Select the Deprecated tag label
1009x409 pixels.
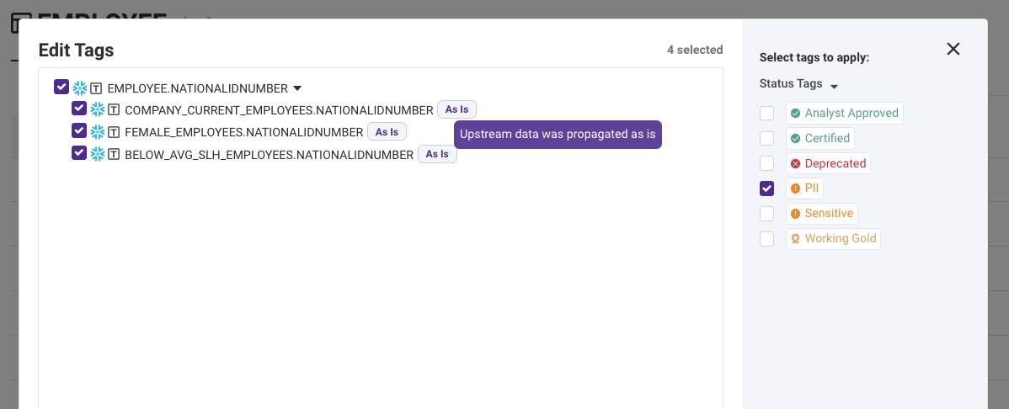pos(828,163)
